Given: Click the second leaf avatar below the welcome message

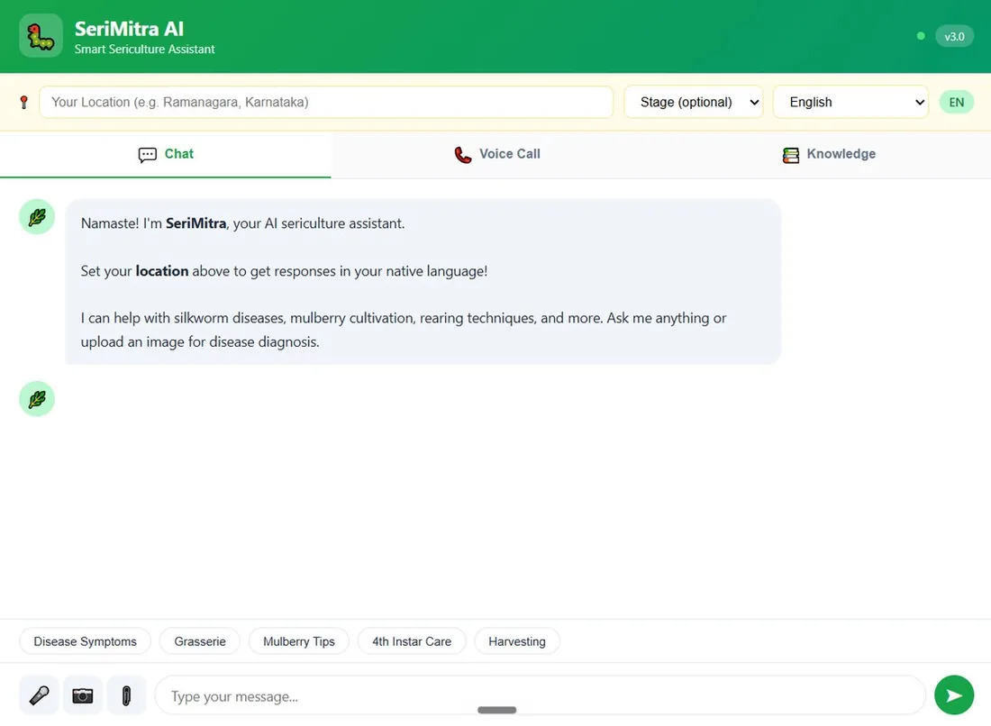Looking at the screenshot, I should [37, 399].
